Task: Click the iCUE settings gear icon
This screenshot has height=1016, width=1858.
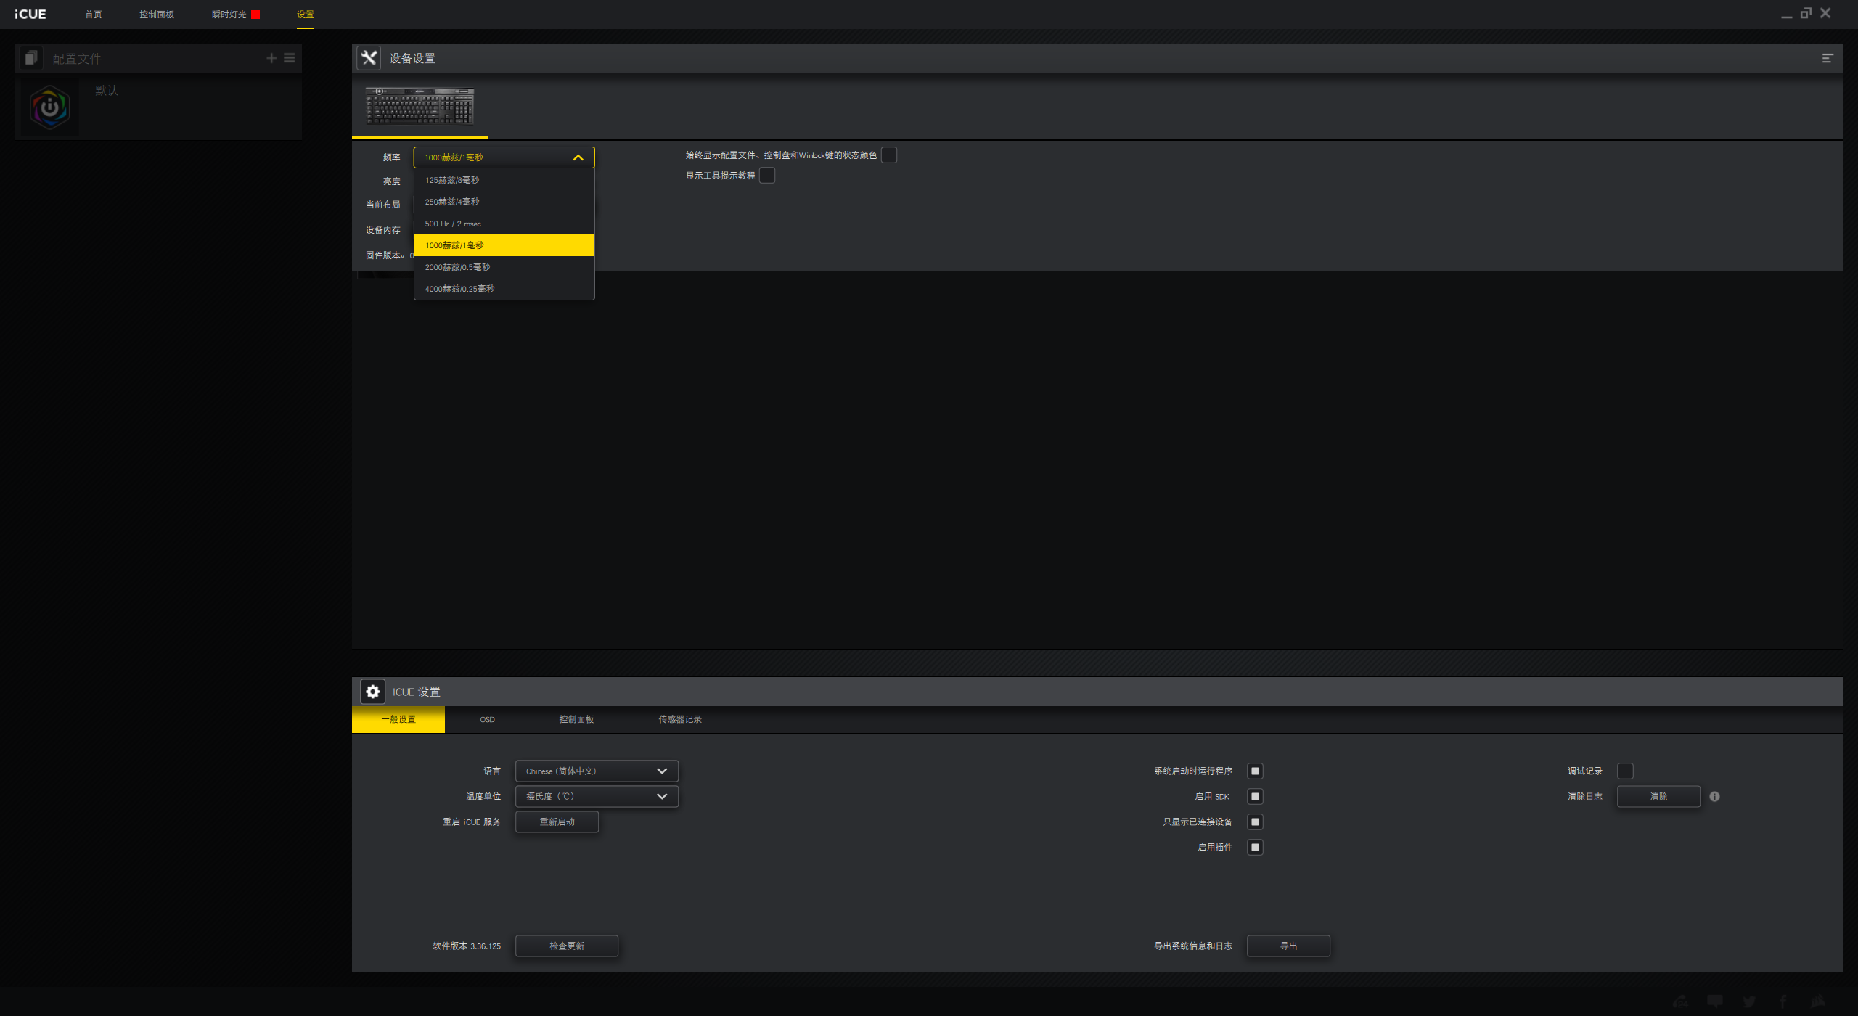Action: click(x=372, y=692)
